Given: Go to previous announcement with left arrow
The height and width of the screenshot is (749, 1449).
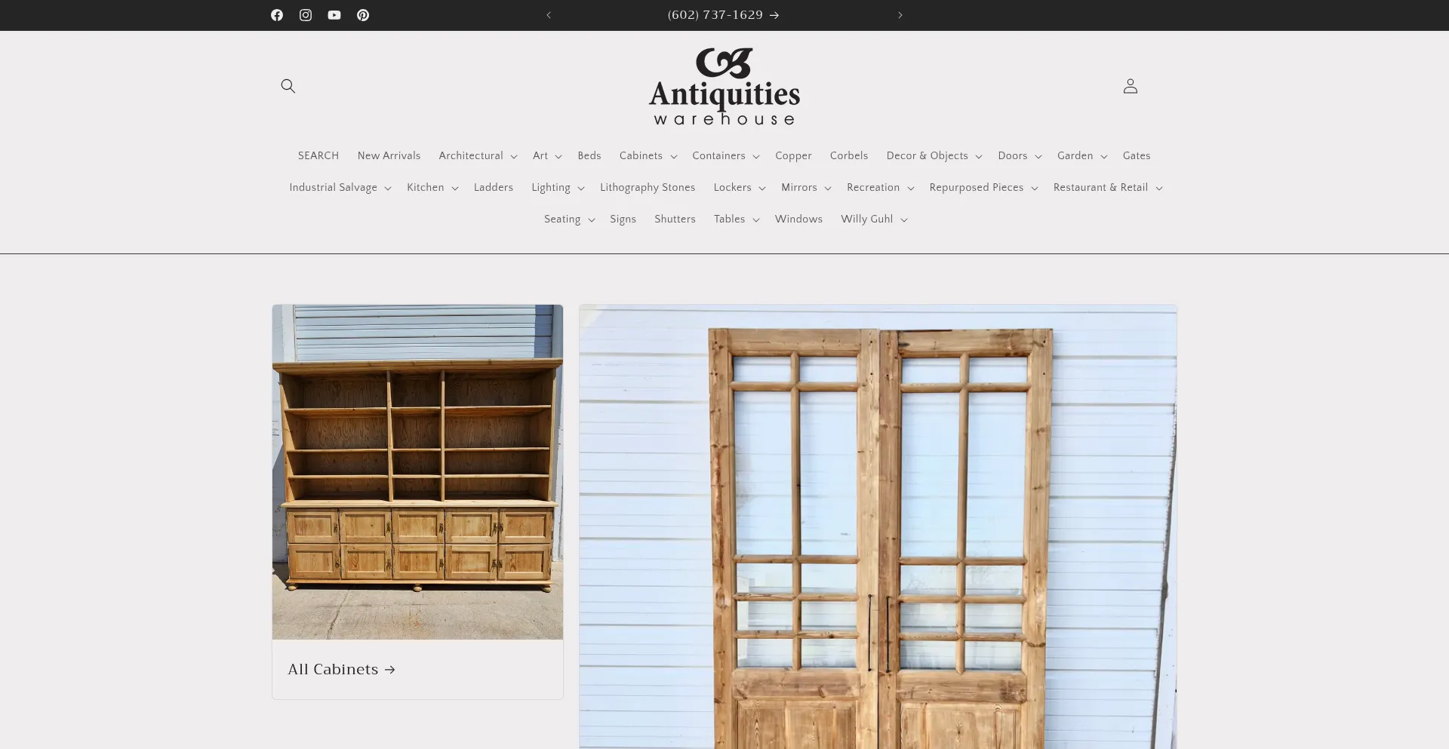Looking at the screenshot, I should (549, 15).
